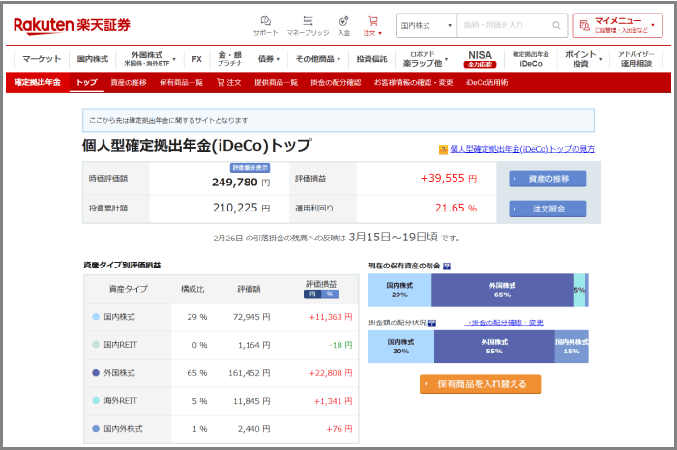Click 海外REIT row in asset table
This screenshot has height=450, width=677.
[x=221, y=401]
